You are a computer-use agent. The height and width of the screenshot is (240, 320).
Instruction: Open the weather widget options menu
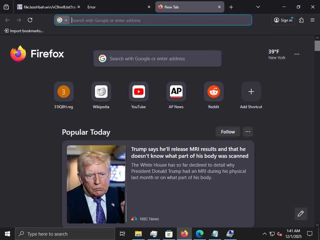tap(297, 54)
